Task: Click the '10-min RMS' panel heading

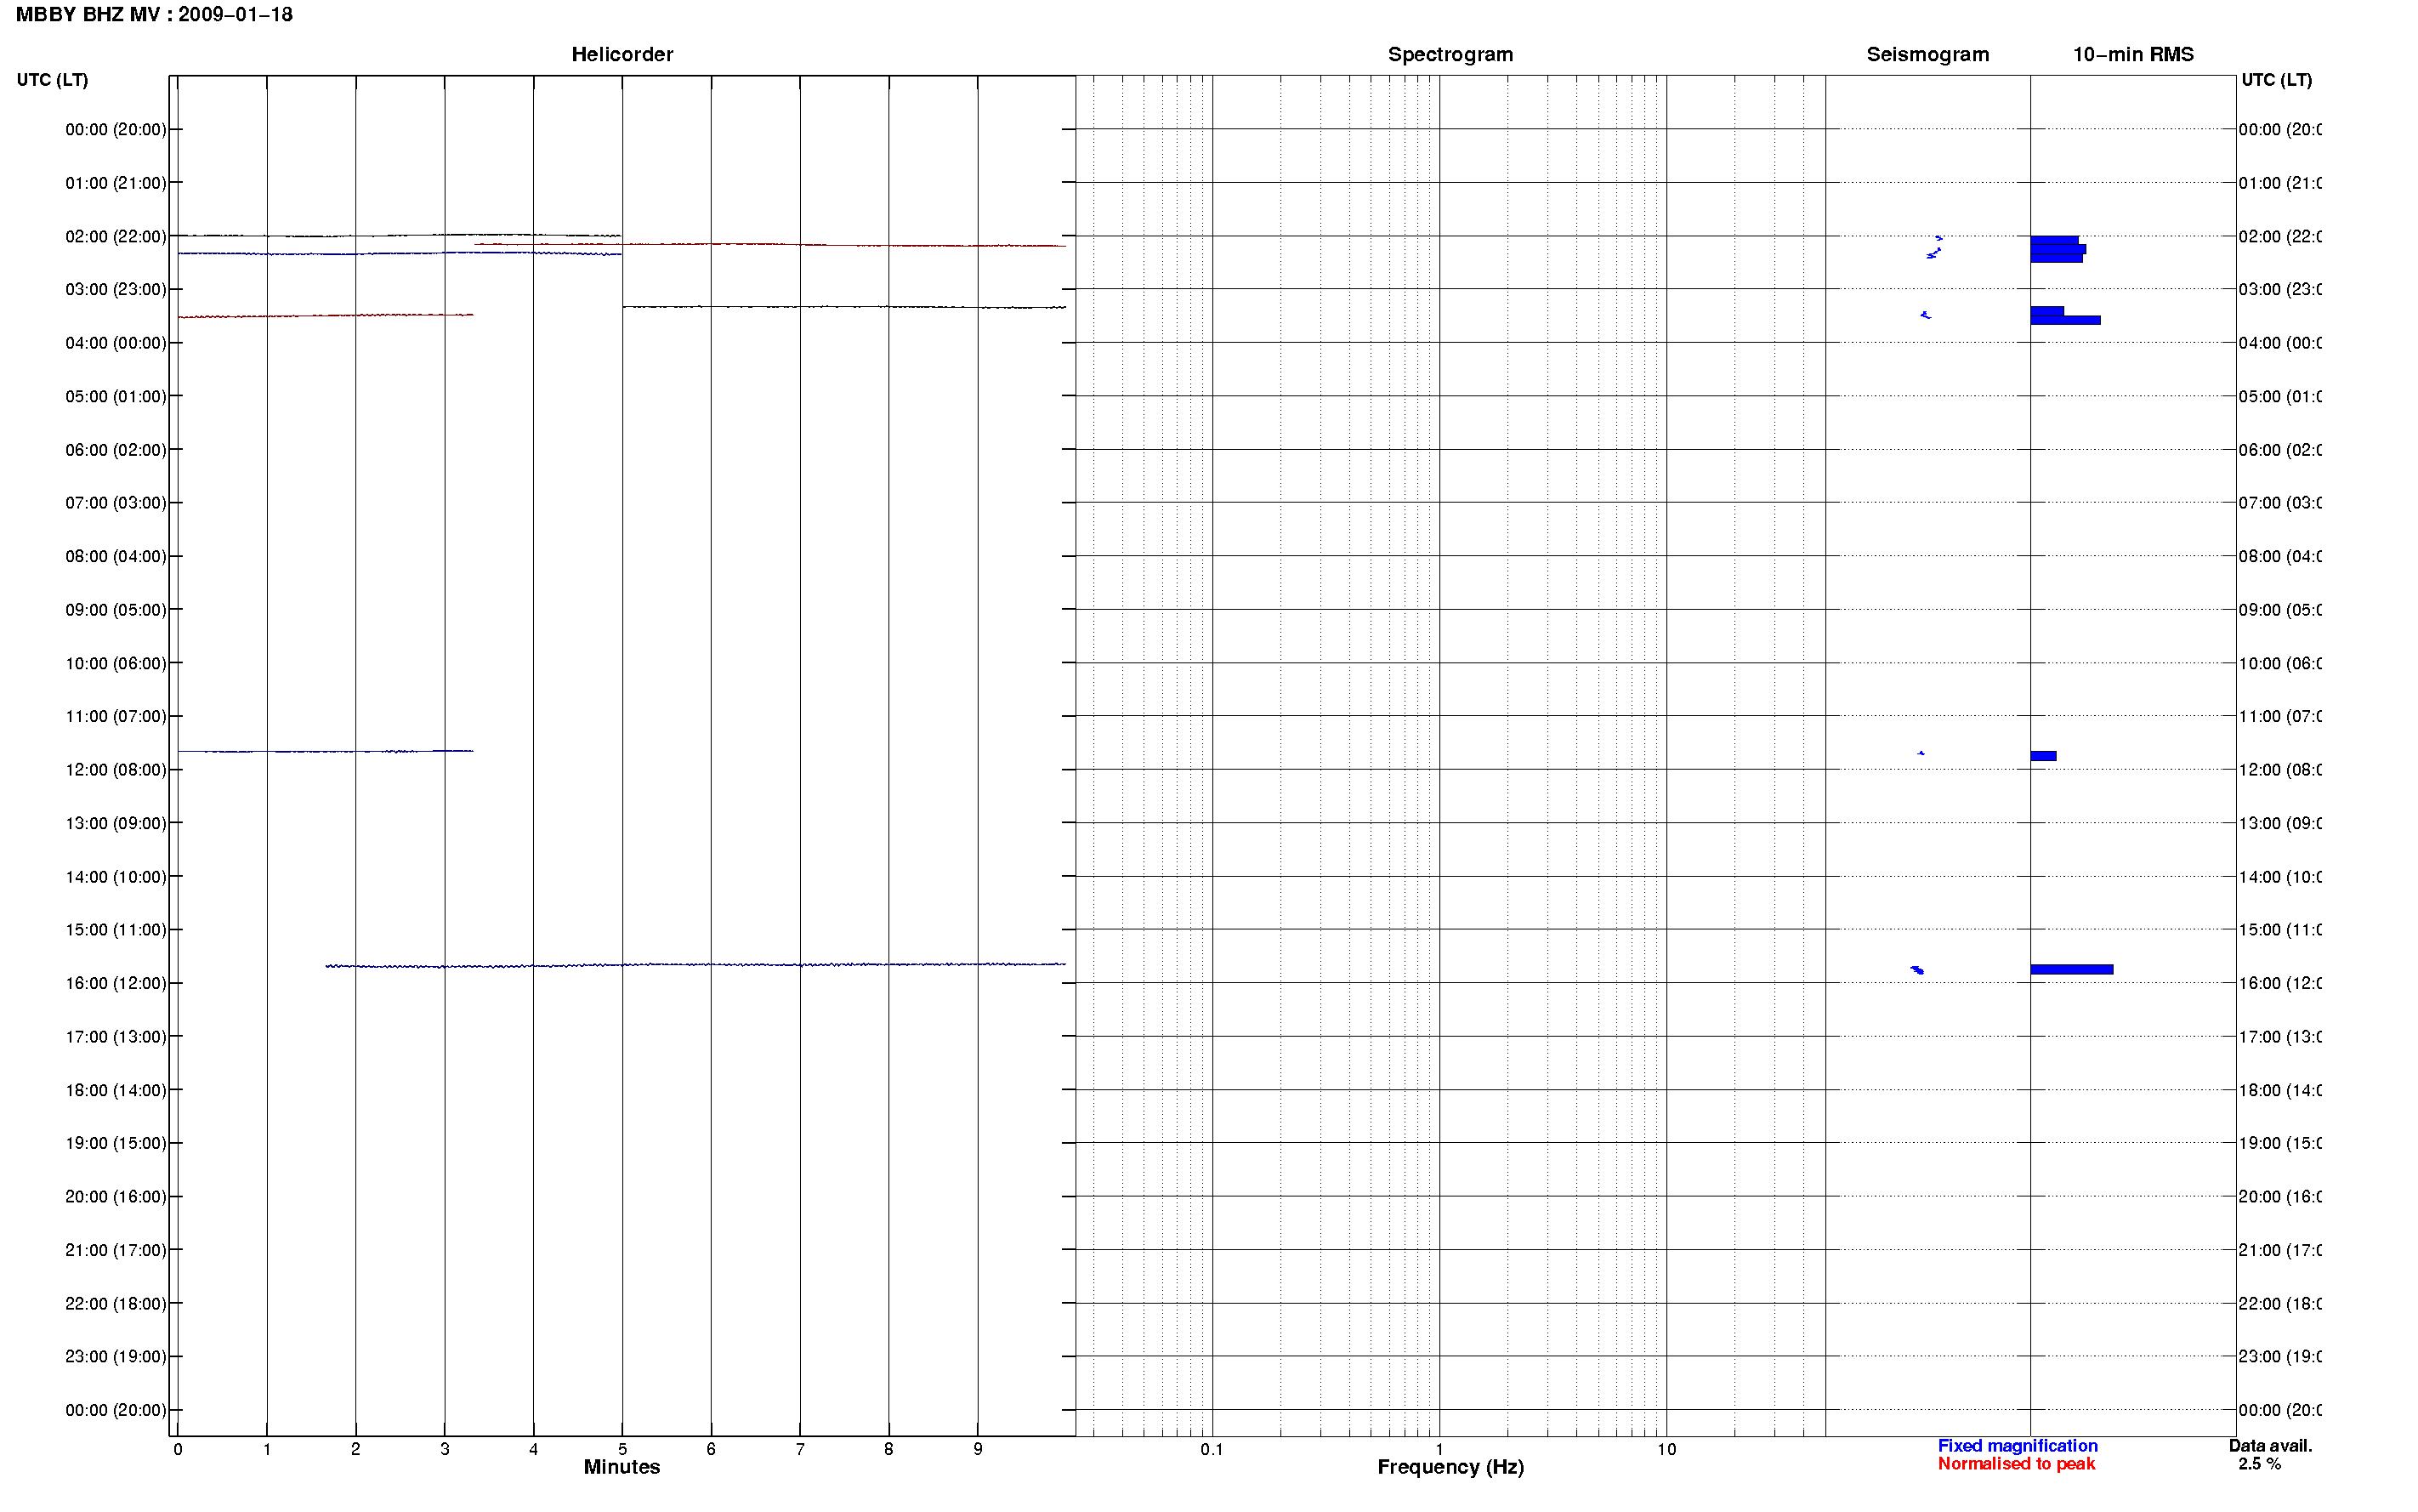Action: [2132, 55]
